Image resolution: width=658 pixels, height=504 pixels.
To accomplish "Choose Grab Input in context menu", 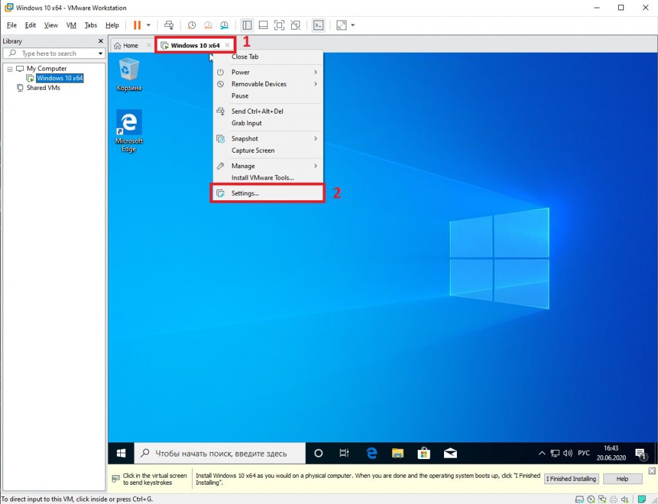I will click(x=268, y=123).
